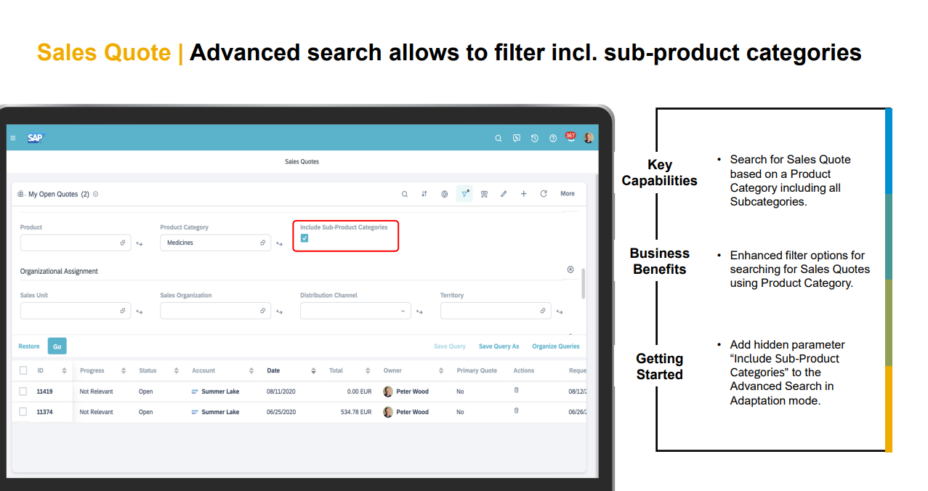Click the pencil edit icon
The width and height of the screenshot is (928, 491).
coord(504,194)
